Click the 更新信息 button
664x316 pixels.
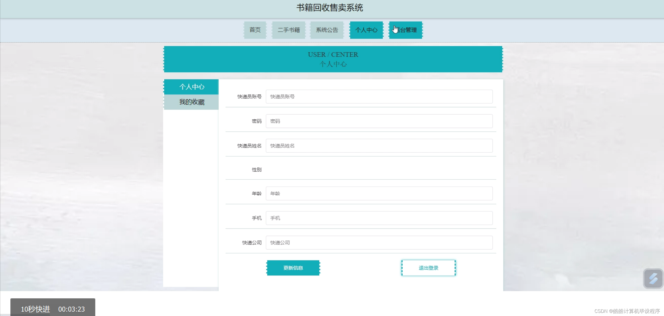293,268
